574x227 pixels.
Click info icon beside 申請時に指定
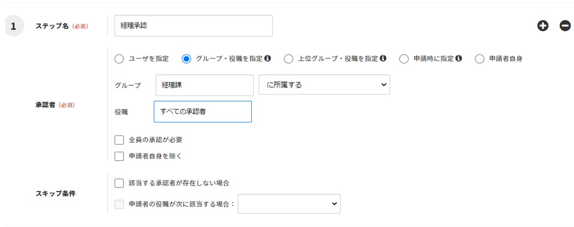(x=458, y=58)
